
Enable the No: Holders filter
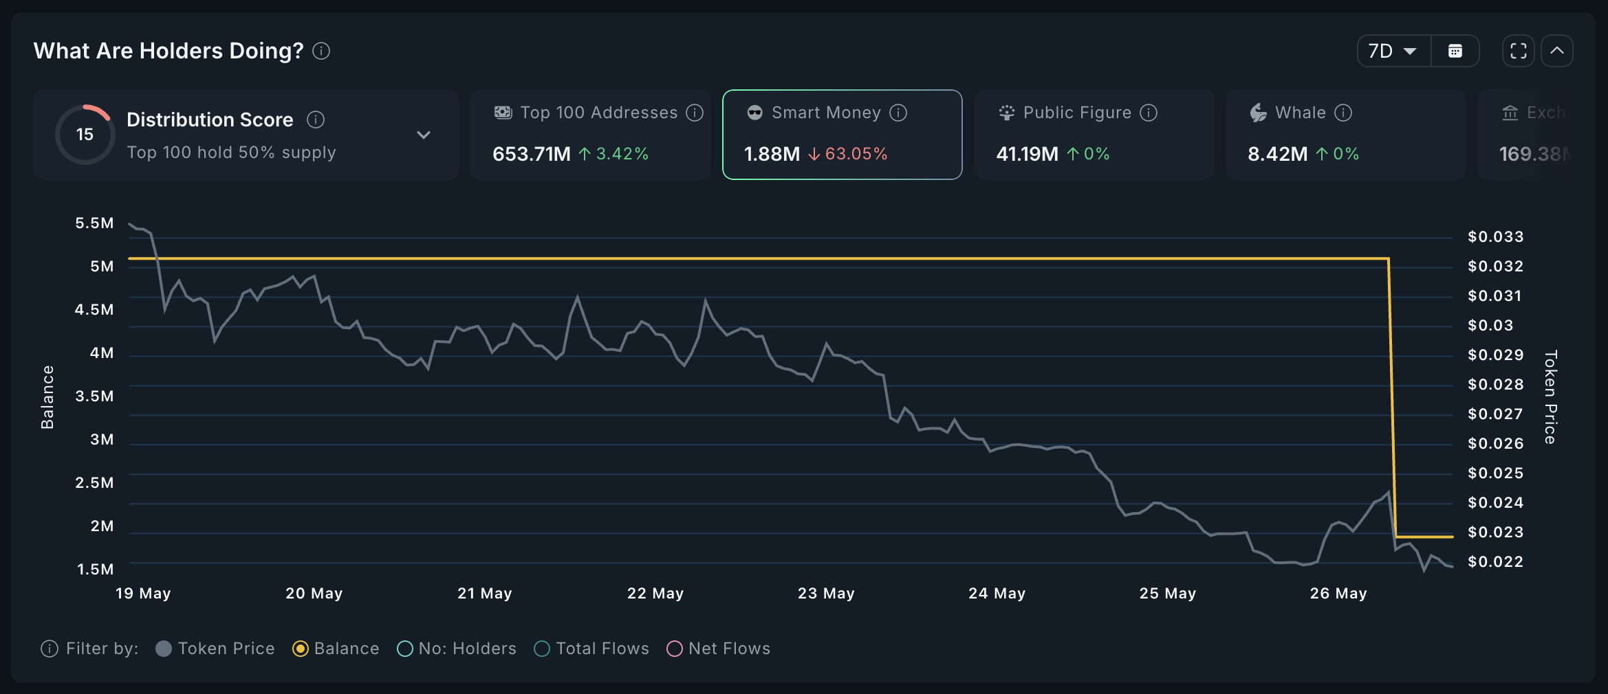pos(405,648)
